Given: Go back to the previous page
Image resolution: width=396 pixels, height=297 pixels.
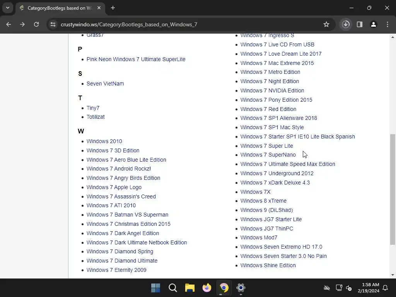Looking at the screenshot, I should click(9, 24).
